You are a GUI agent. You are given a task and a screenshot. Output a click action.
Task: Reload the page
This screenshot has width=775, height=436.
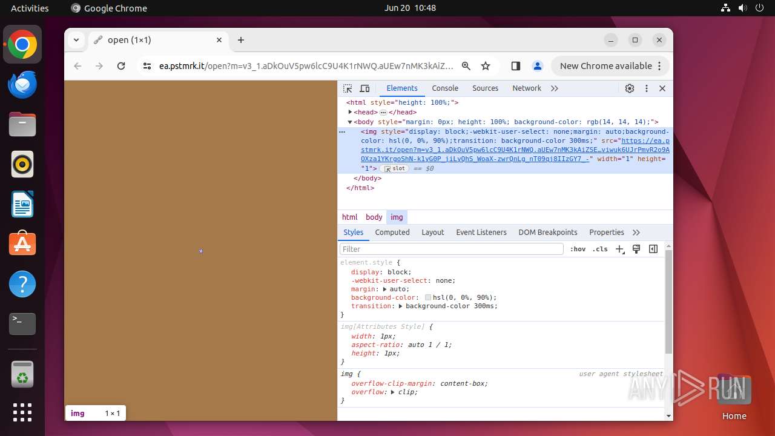tap(121, 66)
